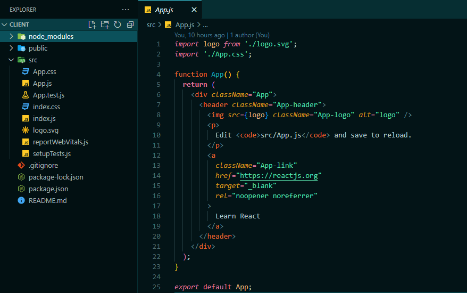Click the JS icon beside index.js
The image size is (467, 293).
26,118
